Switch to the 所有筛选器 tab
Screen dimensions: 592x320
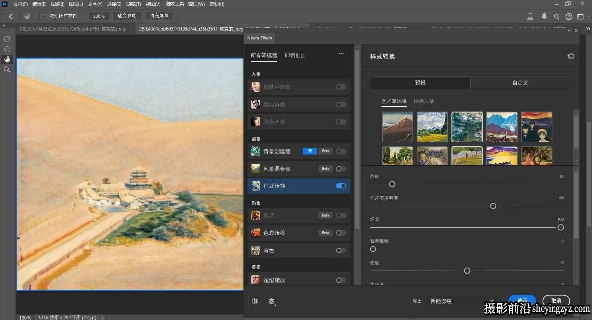pyautogui.click(x=263, y=55)
